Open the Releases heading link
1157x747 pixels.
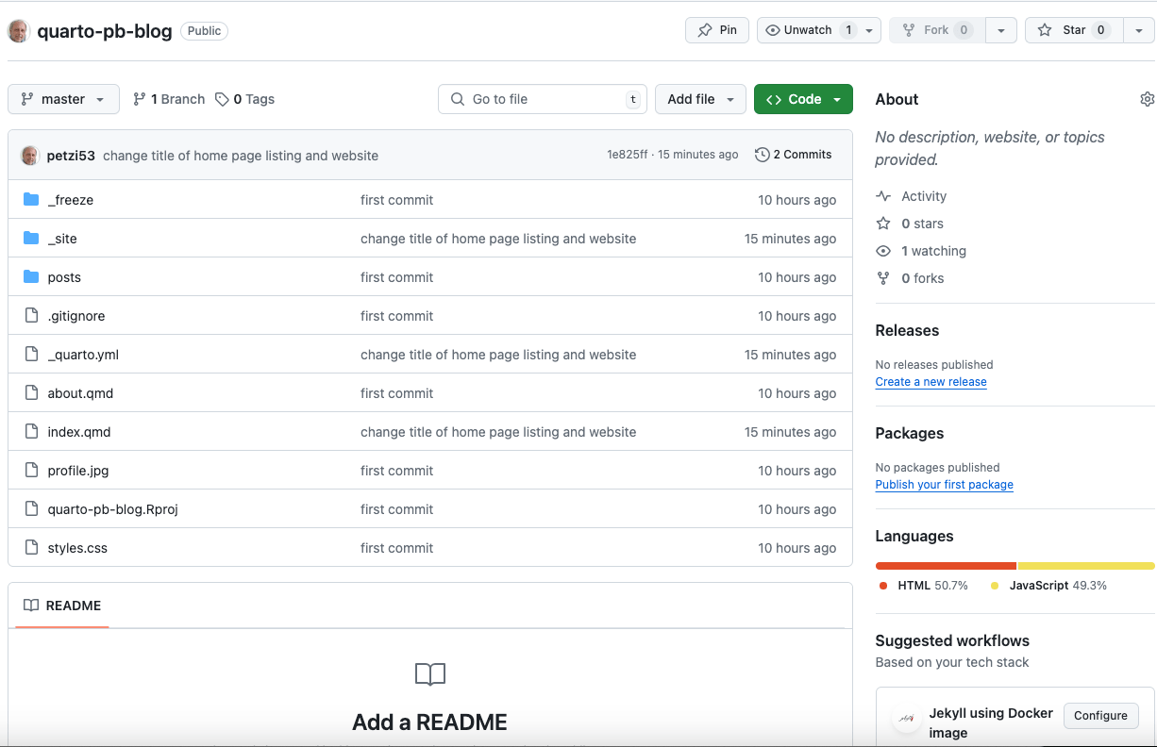(907, 330)
